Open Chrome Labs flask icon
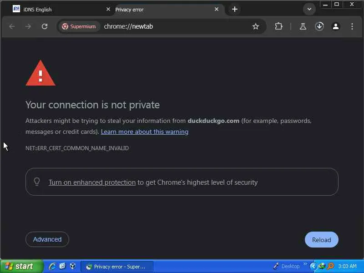364x273 pixels. click(303, 26)
